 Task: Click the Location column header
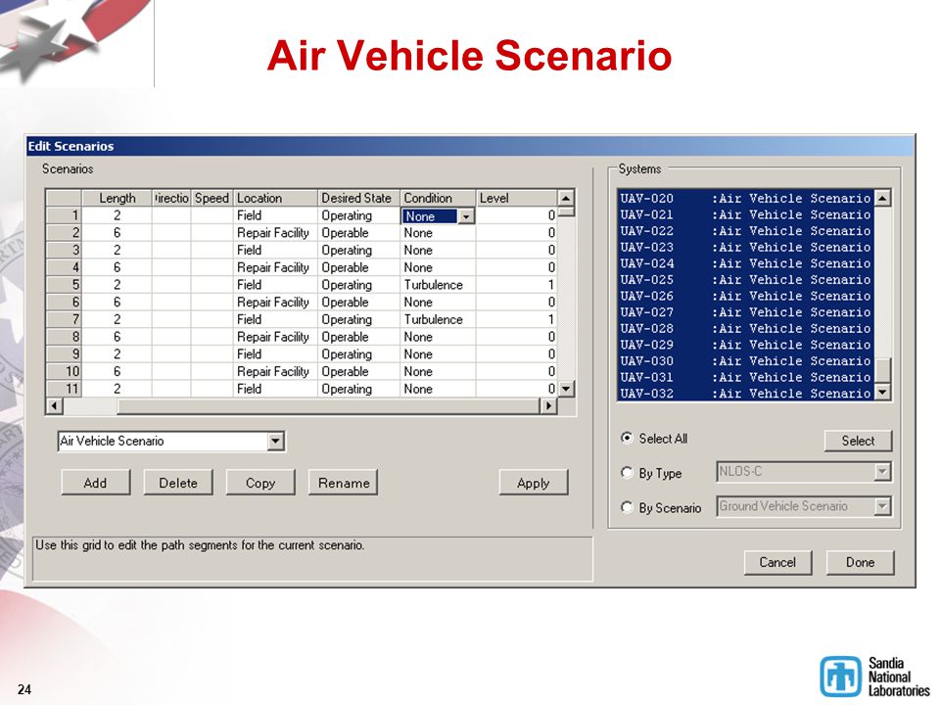275,198
